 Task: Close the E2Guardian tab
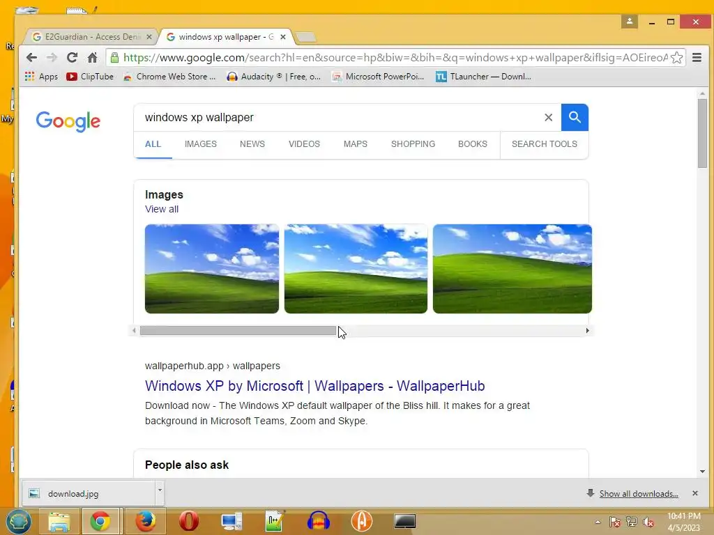149,37
